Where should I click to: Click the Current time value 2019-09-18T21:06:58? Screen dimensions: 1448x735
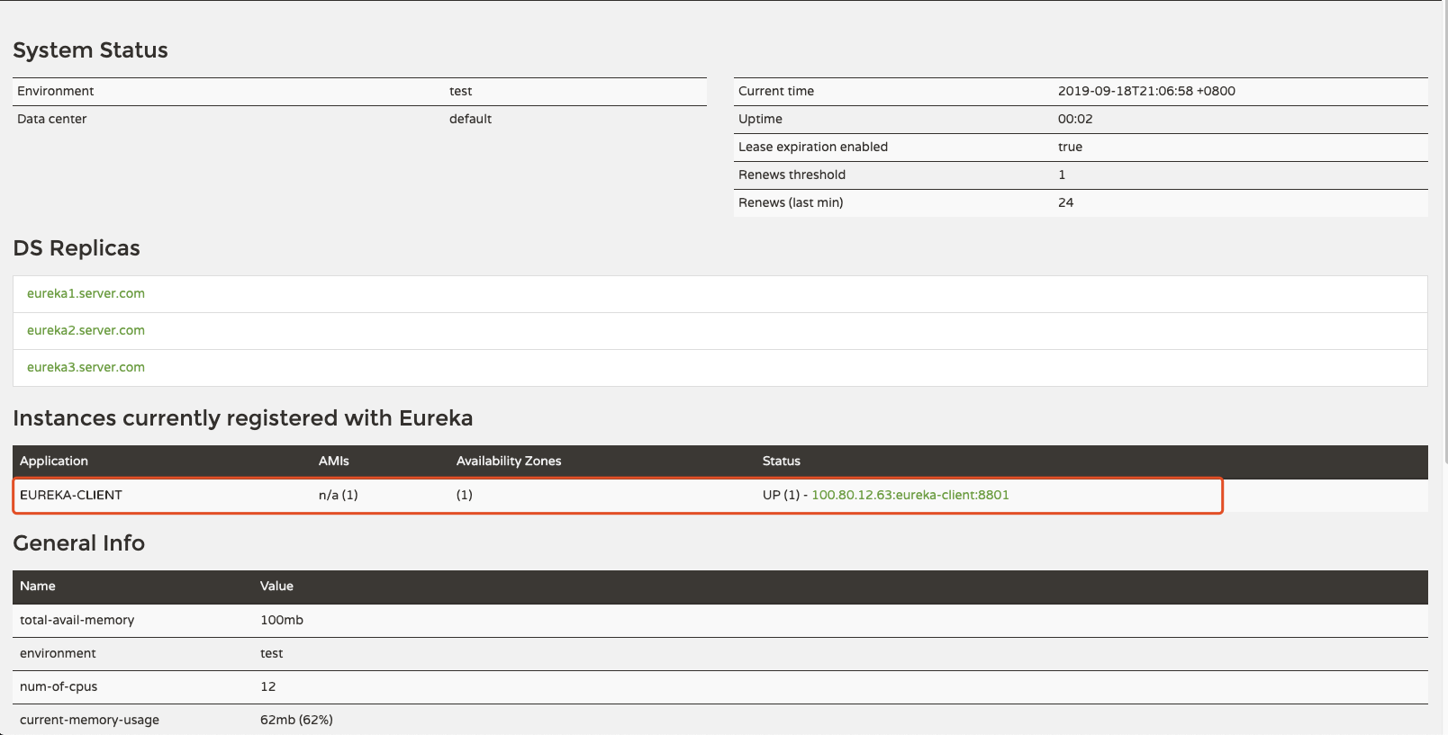click(1146, 91)
